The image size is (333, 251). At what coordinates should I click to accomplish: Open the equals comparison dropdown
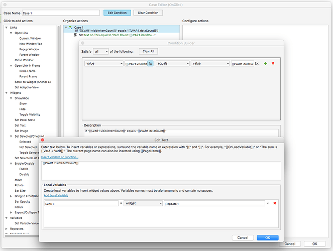tap(172, 64)
